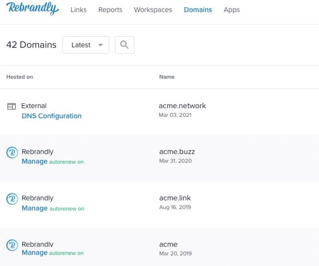
Task: Click autorenew on in Mar 20, 2019 row
Action: 67,253
